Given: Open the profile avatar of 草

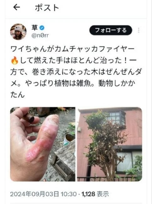Looking at the screenshot, I should pyautogui.click(x=18, y=32).
